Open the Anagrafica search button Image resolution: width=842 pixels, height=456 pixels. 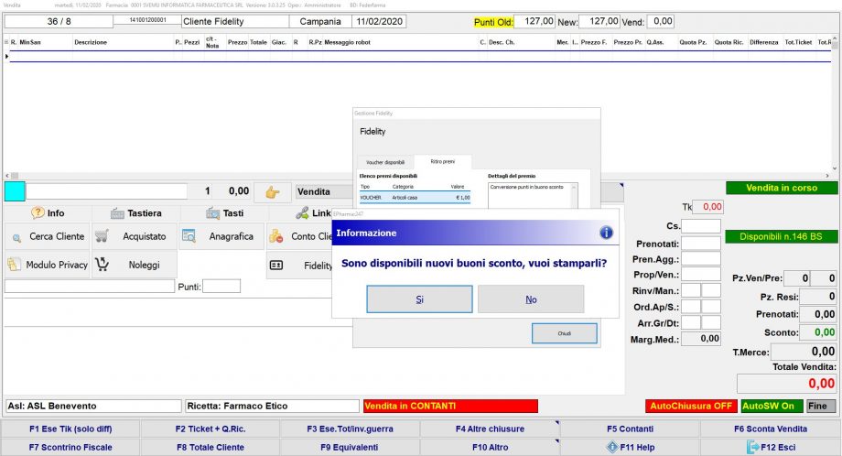pyautogui.click(x=221, y=236)
